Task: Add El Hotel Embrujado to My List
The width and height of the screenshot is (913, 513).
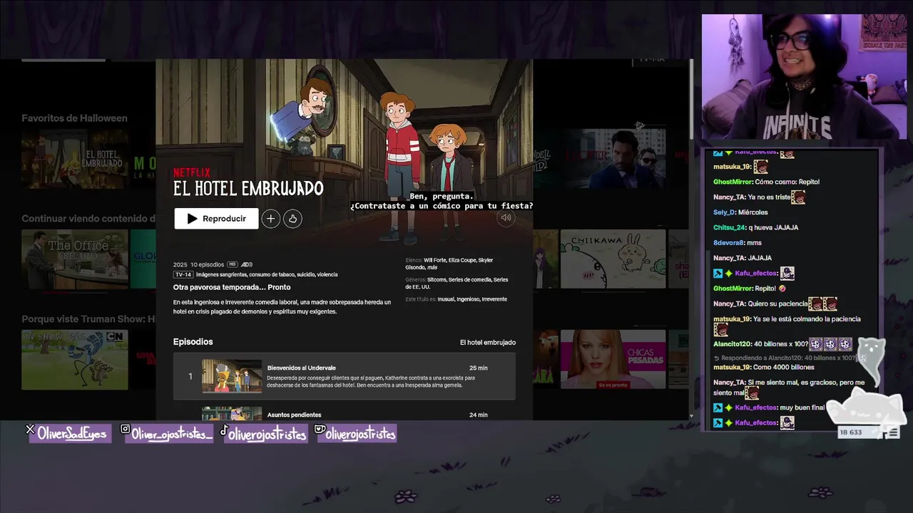Action: [x=270, y=219]
